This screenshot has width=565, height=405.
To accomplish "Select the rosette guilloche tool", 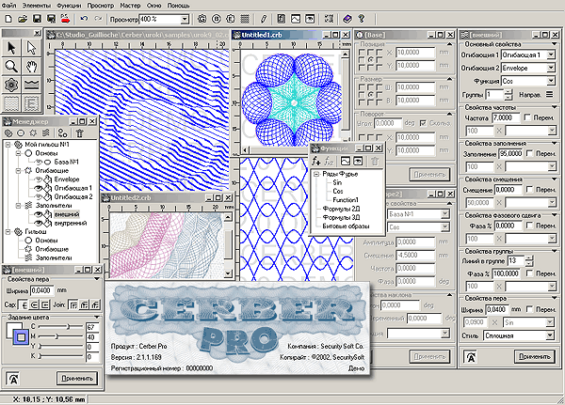I will click(x=10, y=85).
